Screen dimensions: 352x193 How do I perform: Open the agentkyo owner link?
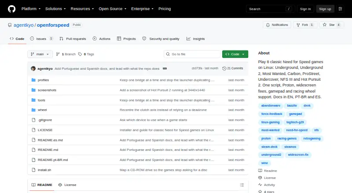point(24,25)
